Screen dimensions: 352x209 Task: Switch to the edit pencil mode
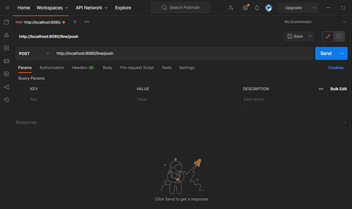tap(328, 36)
